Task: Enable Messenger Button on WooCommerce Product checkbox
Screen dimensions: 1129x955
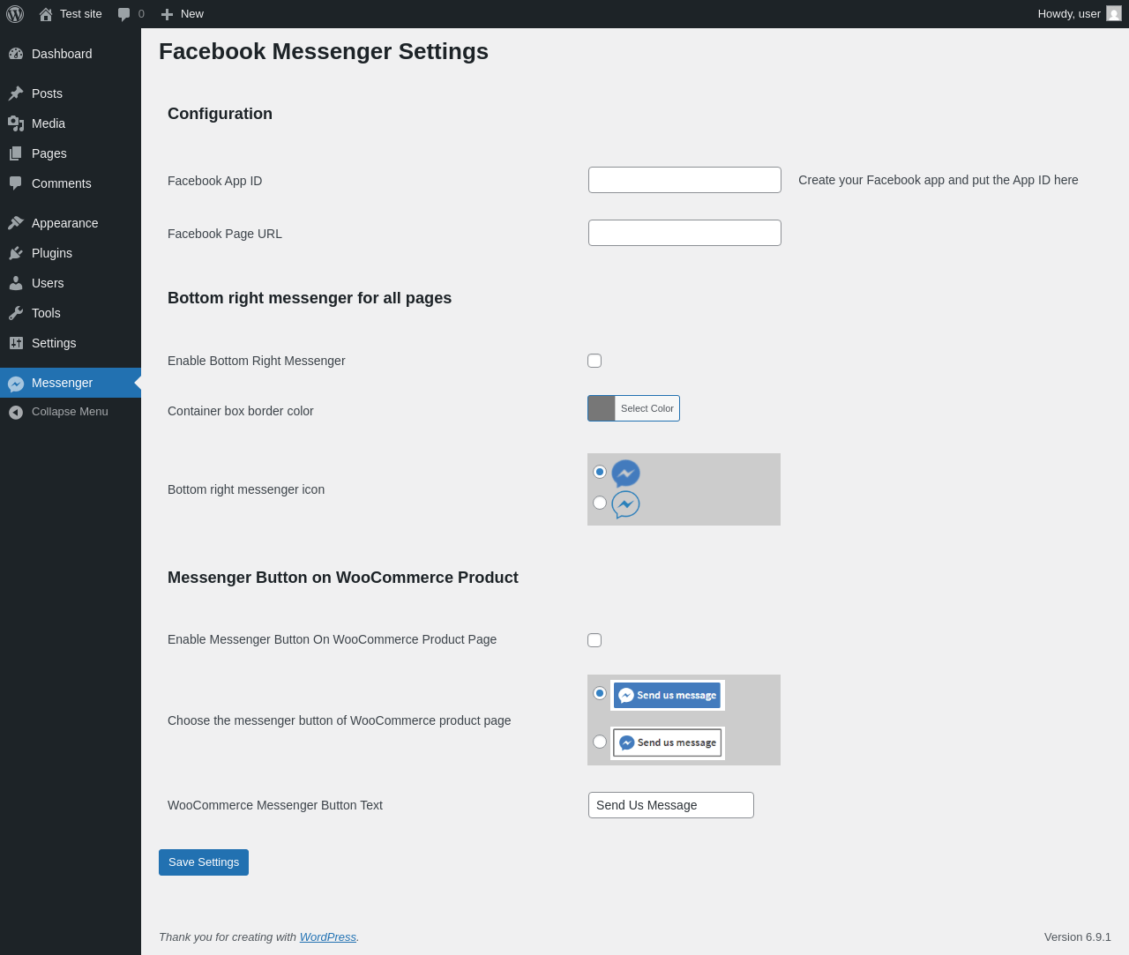Action: (x=594, y=640)
